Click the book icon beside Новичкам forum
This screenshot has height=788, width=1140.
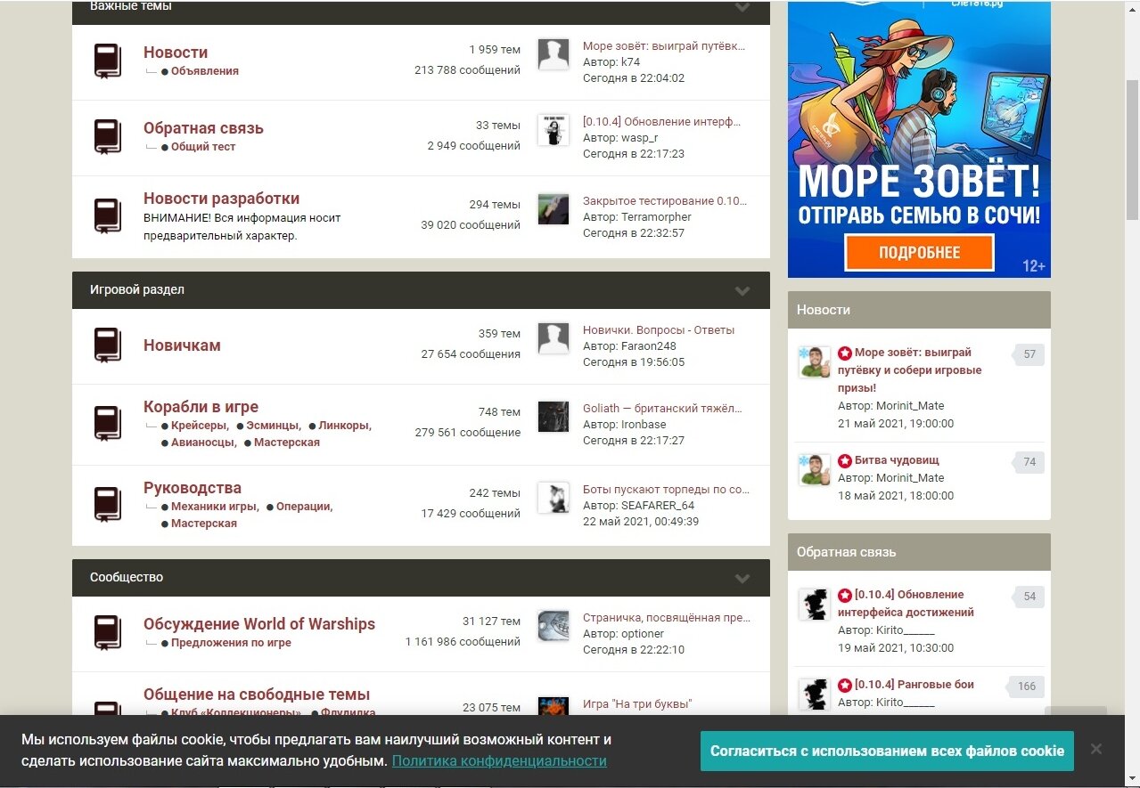tap(108, 345)
